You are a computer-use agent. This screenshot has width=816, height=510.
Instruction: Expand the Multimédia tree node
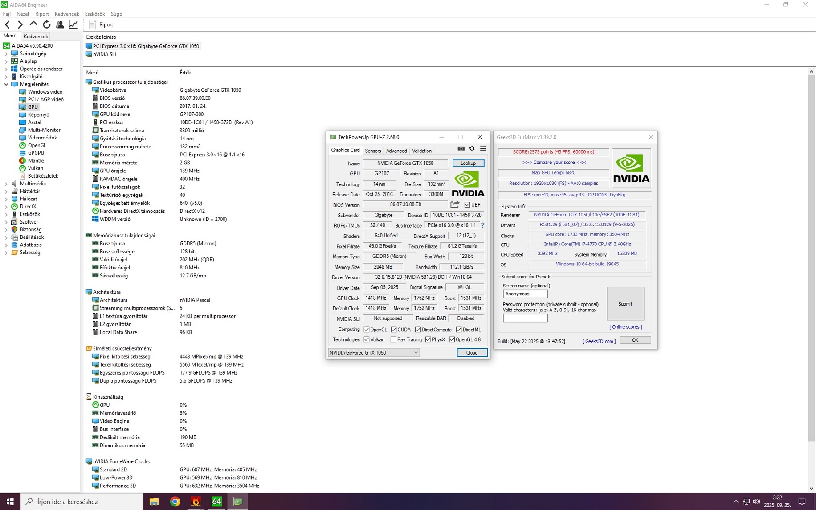click(6, 184)
